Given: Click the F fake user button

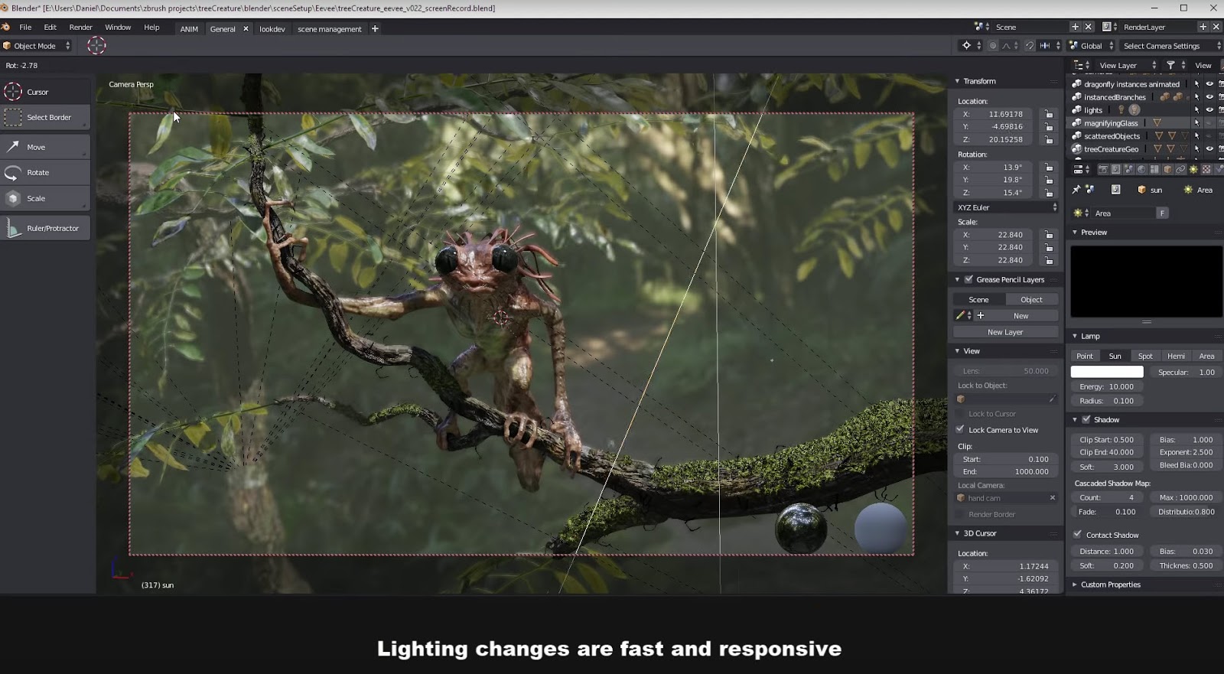Looking at the screenshot, I should coord(1162,213).
